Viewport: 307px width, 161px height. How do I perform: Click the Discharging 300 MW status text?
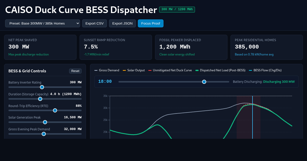coord(279,82)
